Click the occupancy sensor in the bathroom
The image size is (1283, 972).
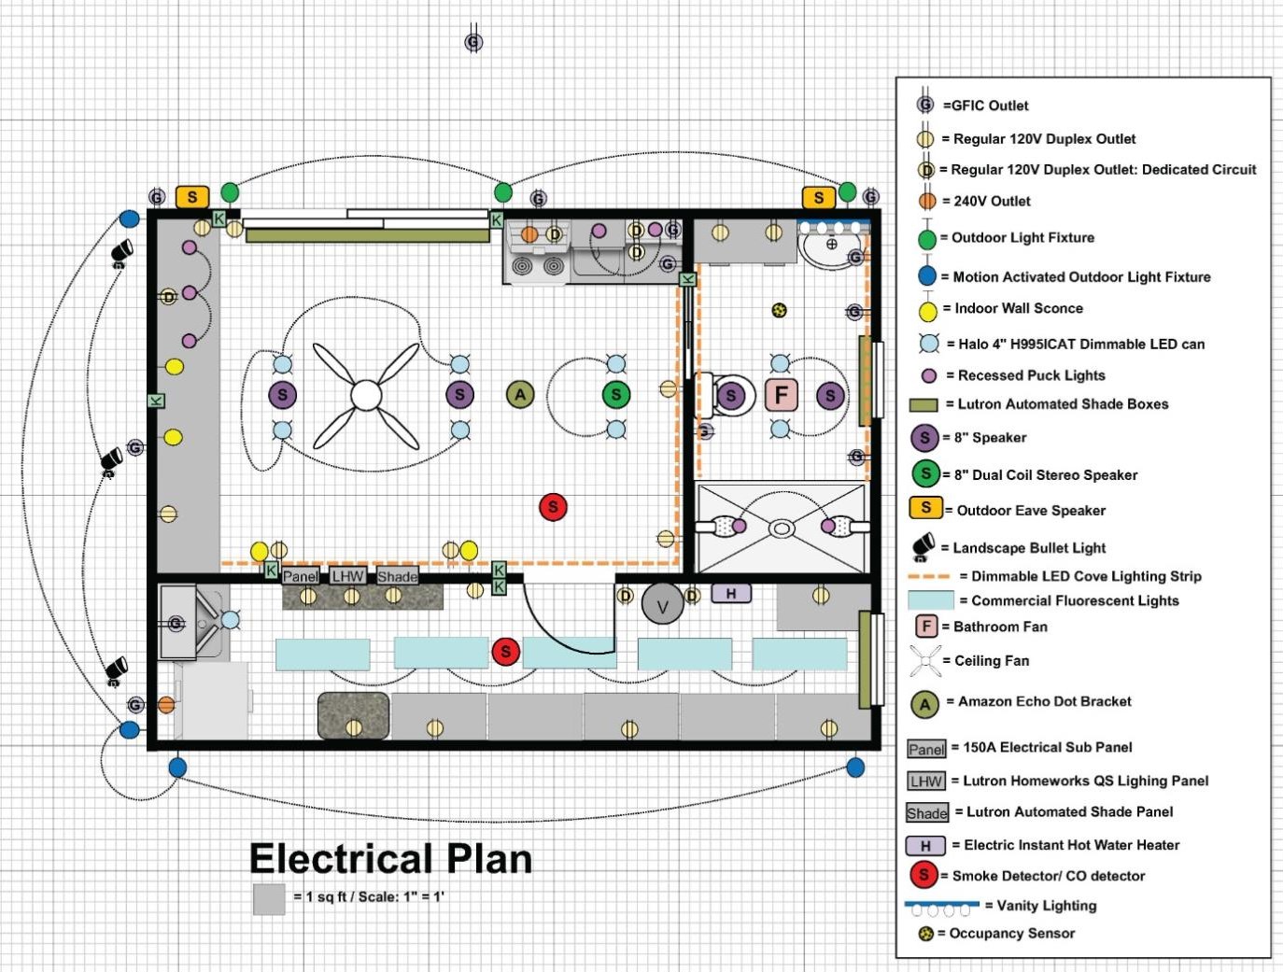(780, 310)
